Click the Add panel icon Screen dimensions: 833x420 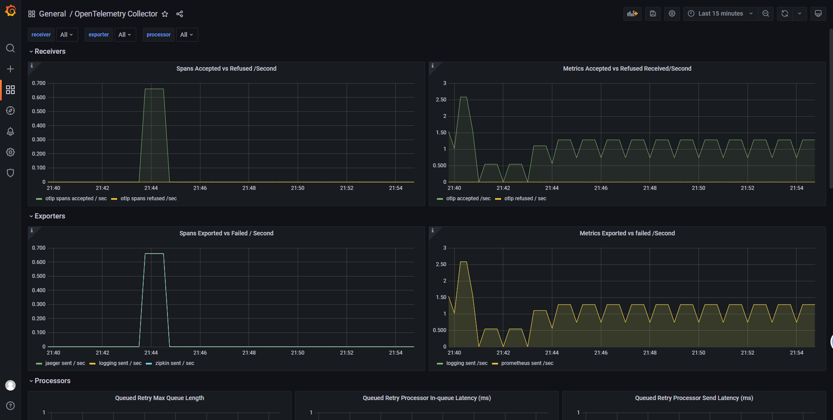(633, 13)
